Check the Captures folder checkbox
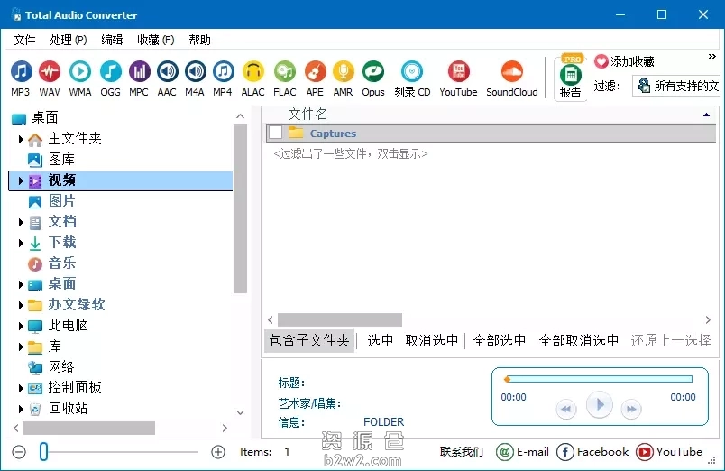 [x=276, y=134]
